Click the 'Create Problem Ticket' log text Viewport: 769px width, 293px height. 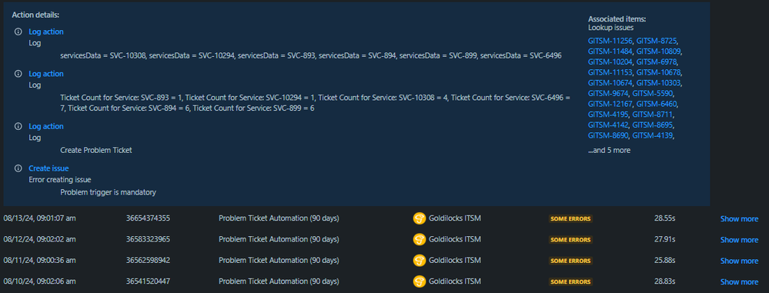tap(96, 151)
